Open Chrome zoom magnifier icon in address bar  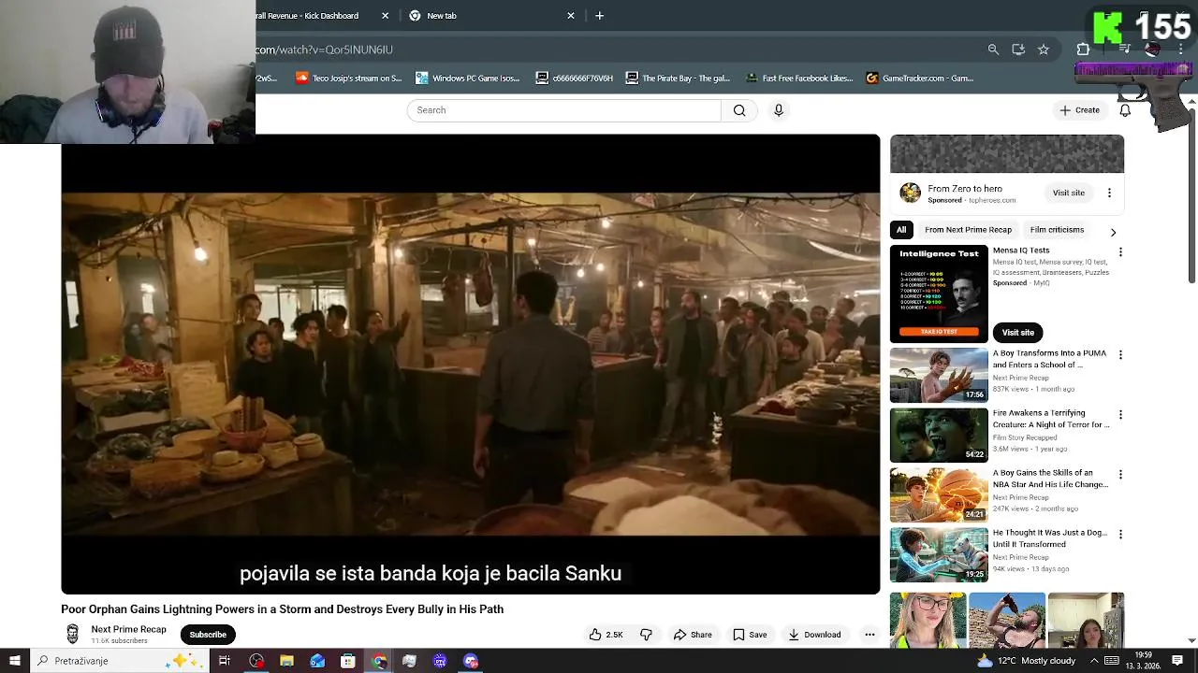(993, 50)
